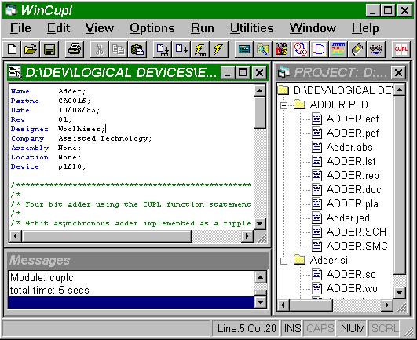Image resolution: width=417 pixels, height=340 pixels.
Task: Select ADDER.pla in project tree
Action: (x=352, y=203)
